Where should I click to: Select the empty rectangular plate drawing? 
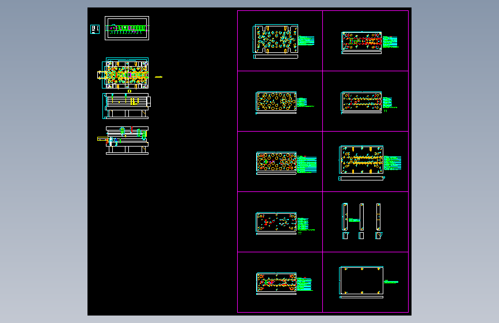(361, 282)
